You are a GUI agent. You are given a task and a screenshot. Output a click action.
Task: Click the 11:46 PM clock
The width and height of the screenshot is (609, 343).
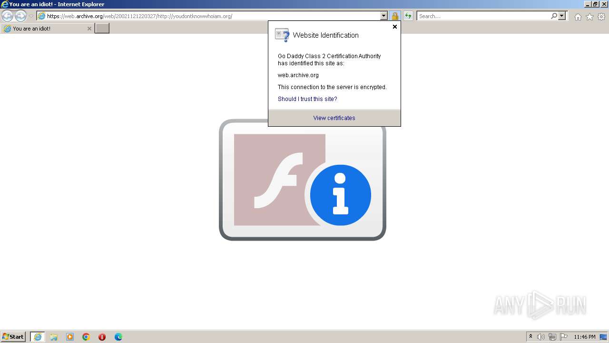pos(585,337)
